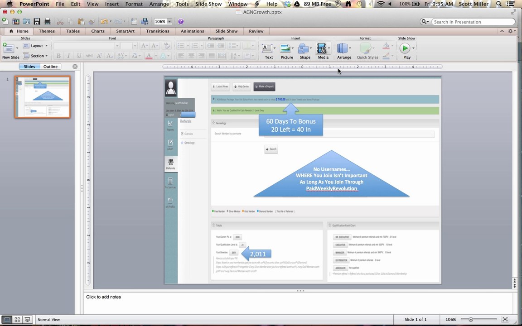The image size is (522, 326).
Task: Open New Slide layout arrow
Action: [17, 48]
